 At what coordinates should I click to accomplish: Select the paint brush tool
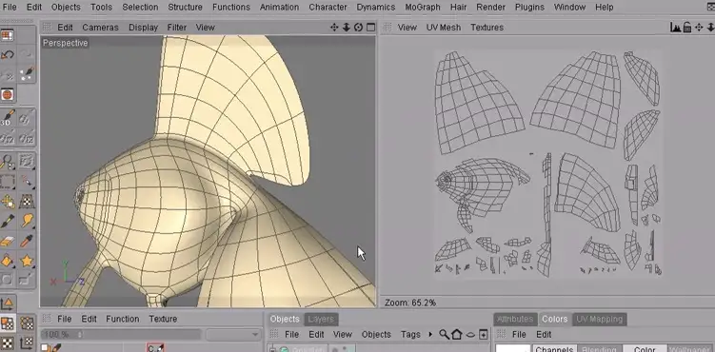[8, 222]
